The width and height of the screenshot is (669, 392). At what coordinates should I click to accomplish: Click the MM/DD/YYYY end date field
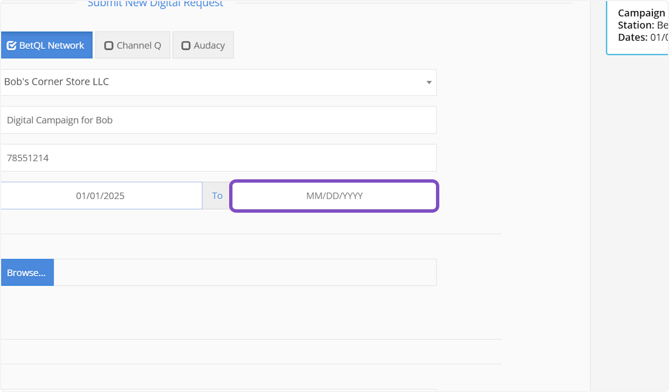(334, 196)
